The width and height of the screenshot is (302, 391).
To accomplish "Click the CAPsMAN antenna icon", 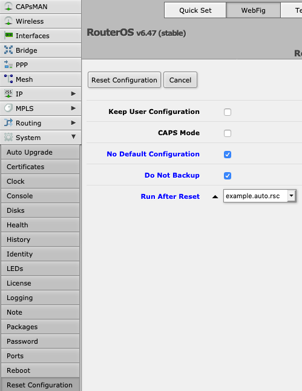I will tap(8, 7).
